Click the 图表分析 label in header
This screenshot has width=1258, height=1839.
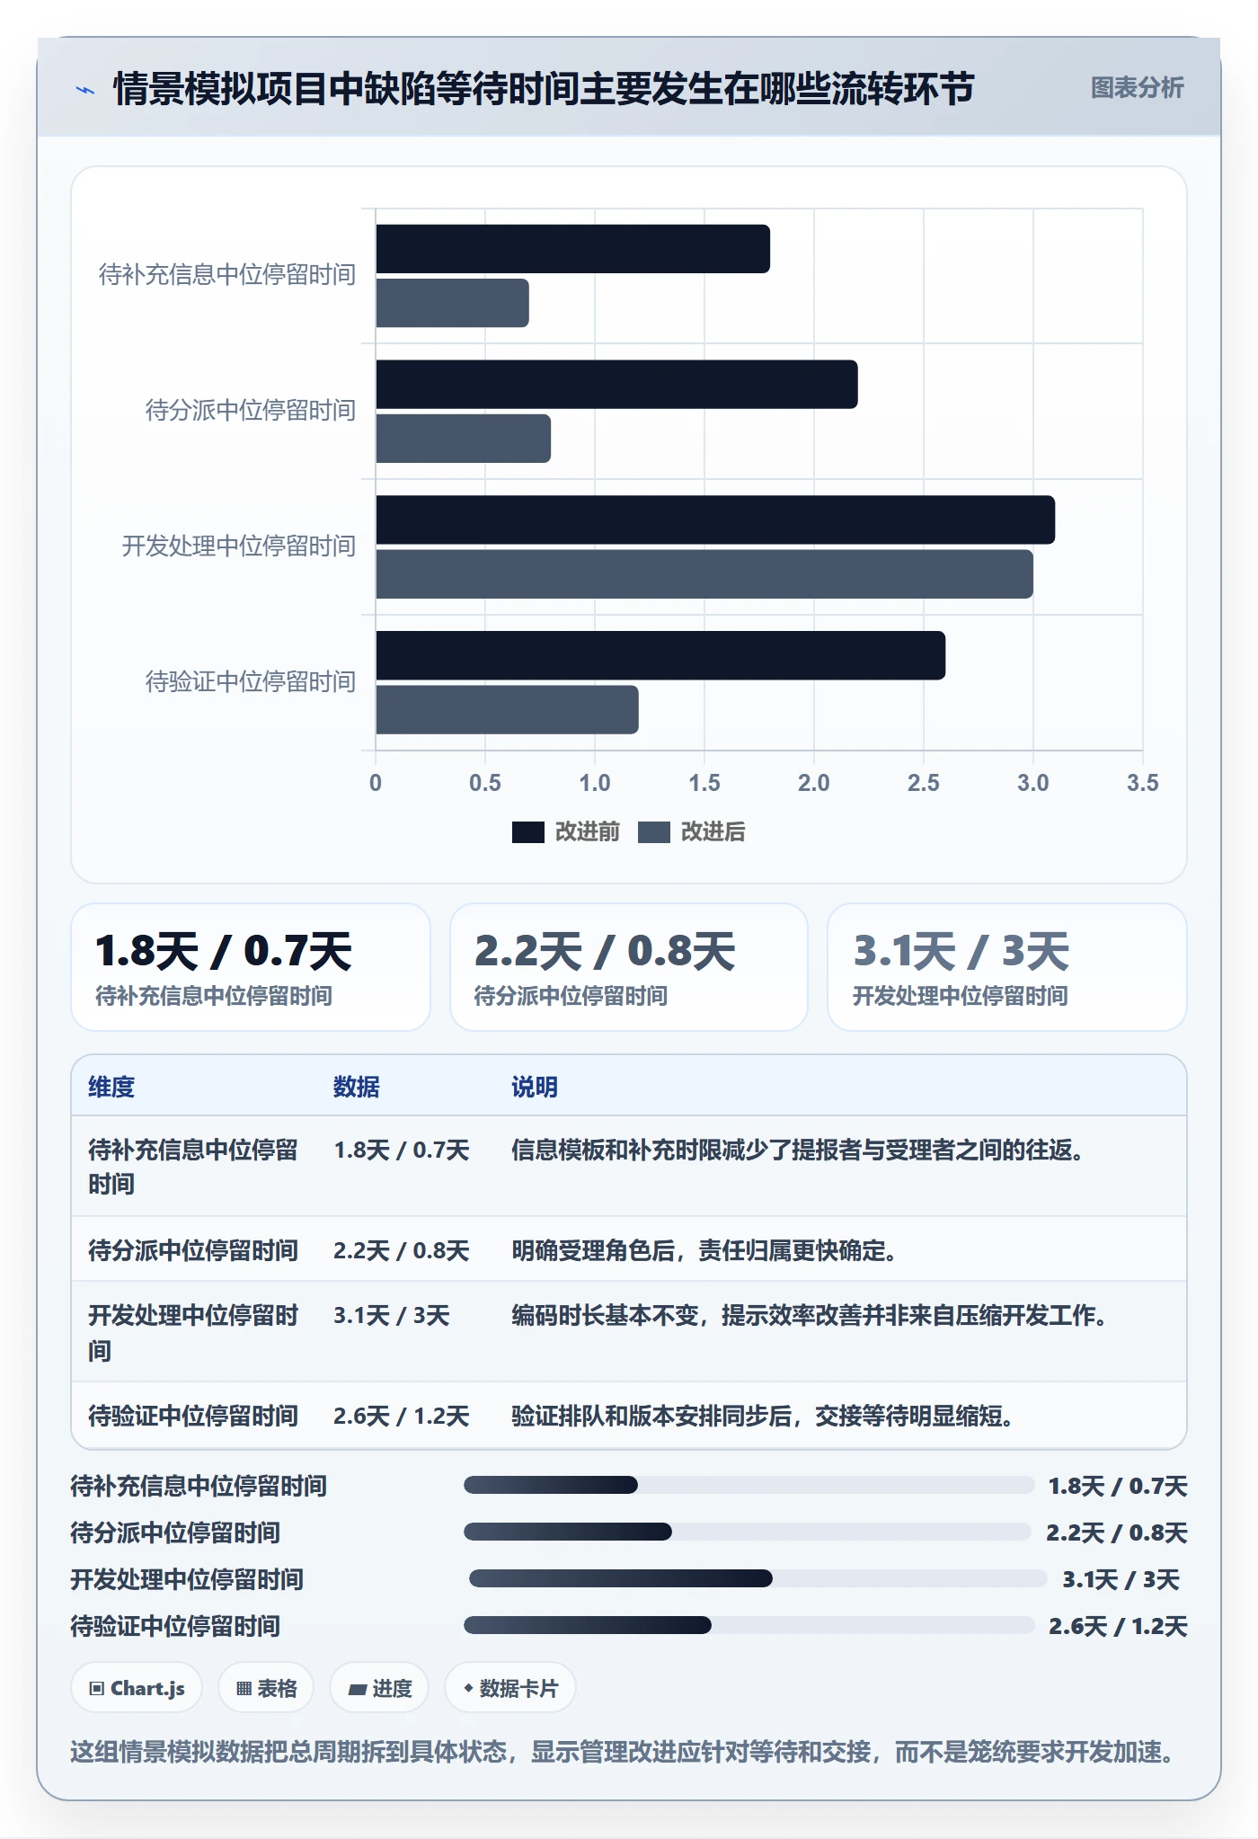tap(1137, 88)
